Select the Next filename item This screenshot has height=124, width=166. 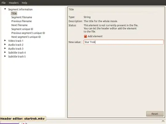19,25
